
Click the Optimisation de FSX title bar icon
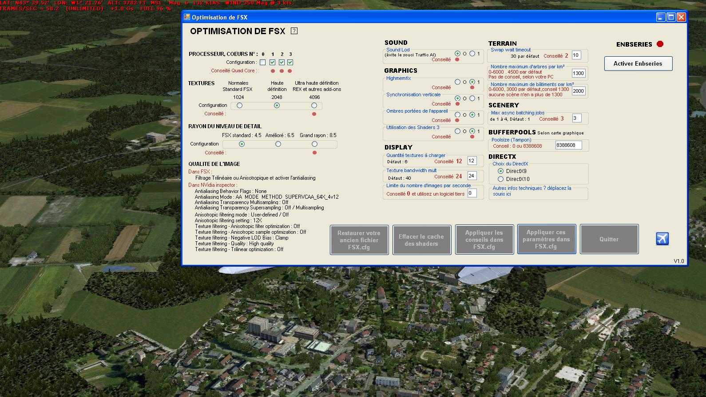coord(187,17)
